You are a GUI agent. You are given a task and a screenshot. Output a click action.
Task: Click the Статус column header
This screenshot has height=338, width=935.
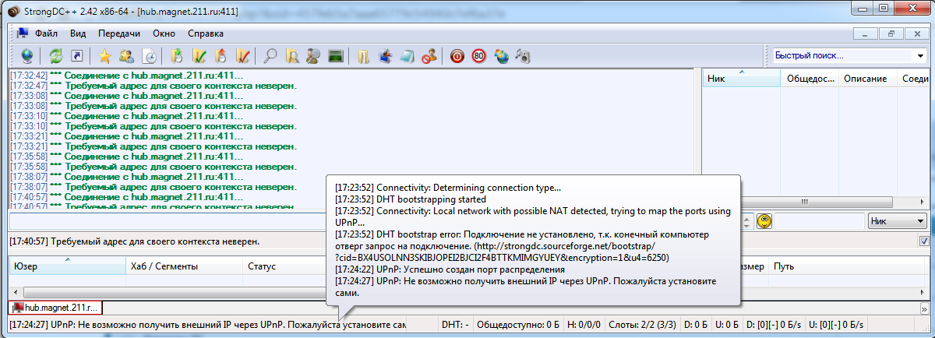click(262, 266)
